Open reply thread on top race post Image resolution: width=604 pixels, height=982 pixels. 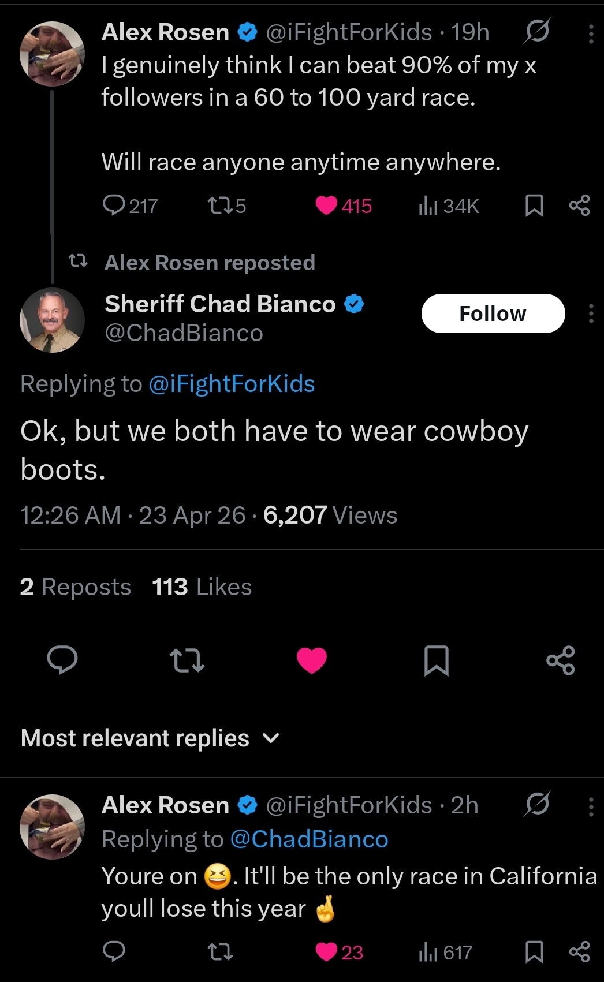(x=114, y=206)
